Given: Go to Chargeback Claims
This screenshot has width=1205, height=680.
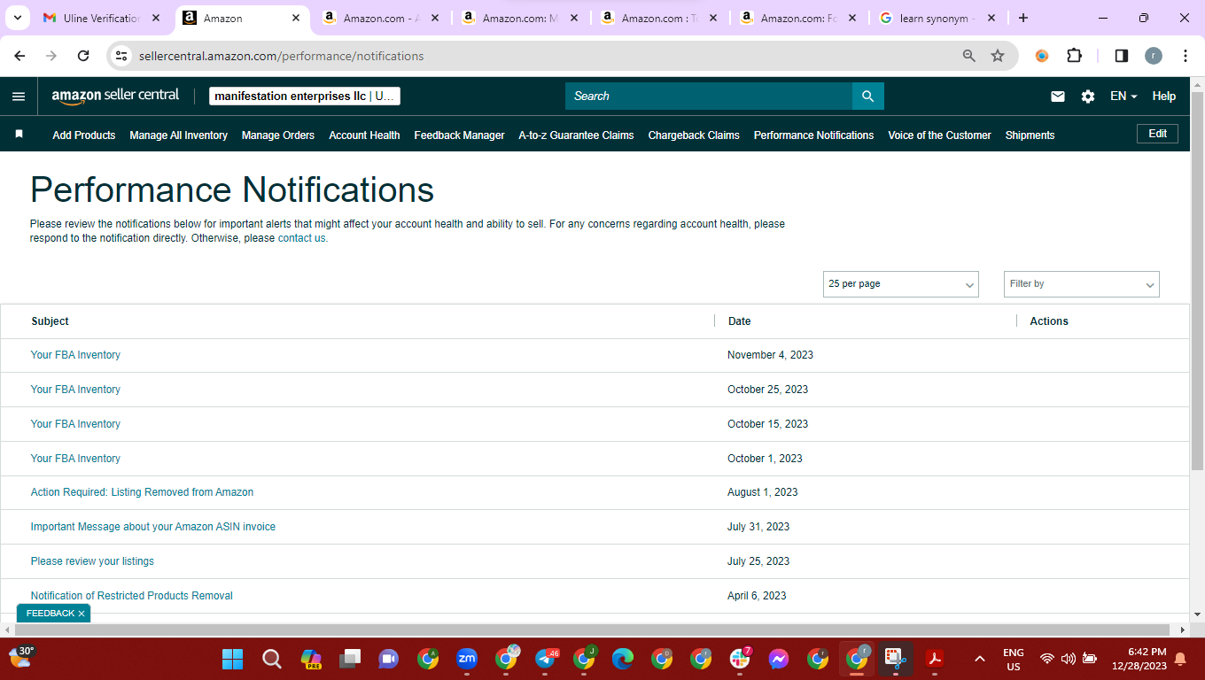Looking at the screenshot, I should pyautogui.click(x=694, y=135).
